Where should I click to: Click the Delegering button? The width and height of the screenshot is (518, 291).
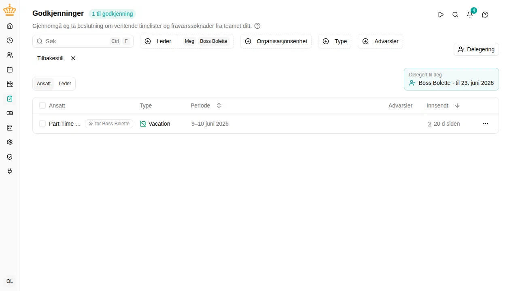coord(476,49)
